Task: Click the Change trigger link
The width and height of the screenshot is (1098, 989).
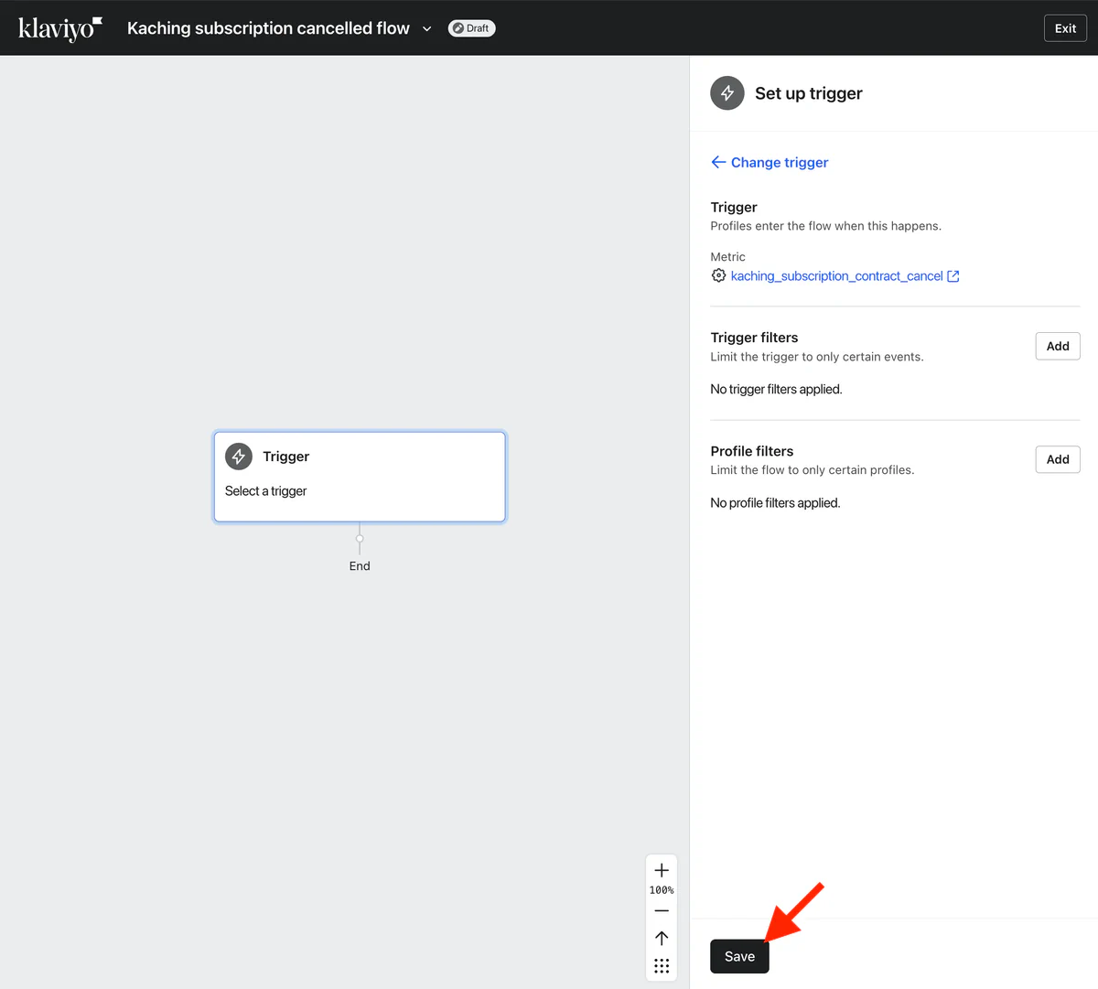Action: tap(780, 162)
